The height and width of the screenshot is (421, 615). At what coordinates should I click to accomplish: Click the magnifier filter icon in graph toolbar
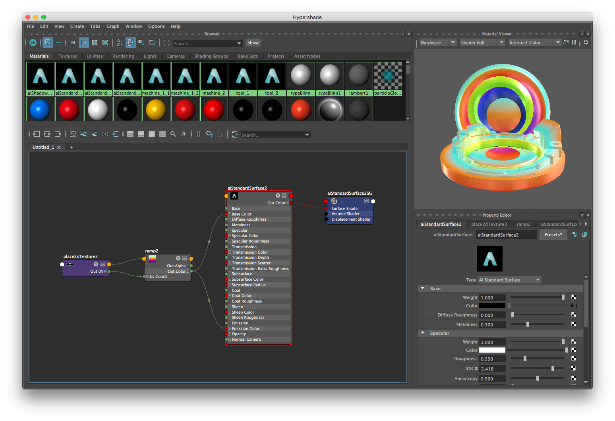[x=173, y=134]
